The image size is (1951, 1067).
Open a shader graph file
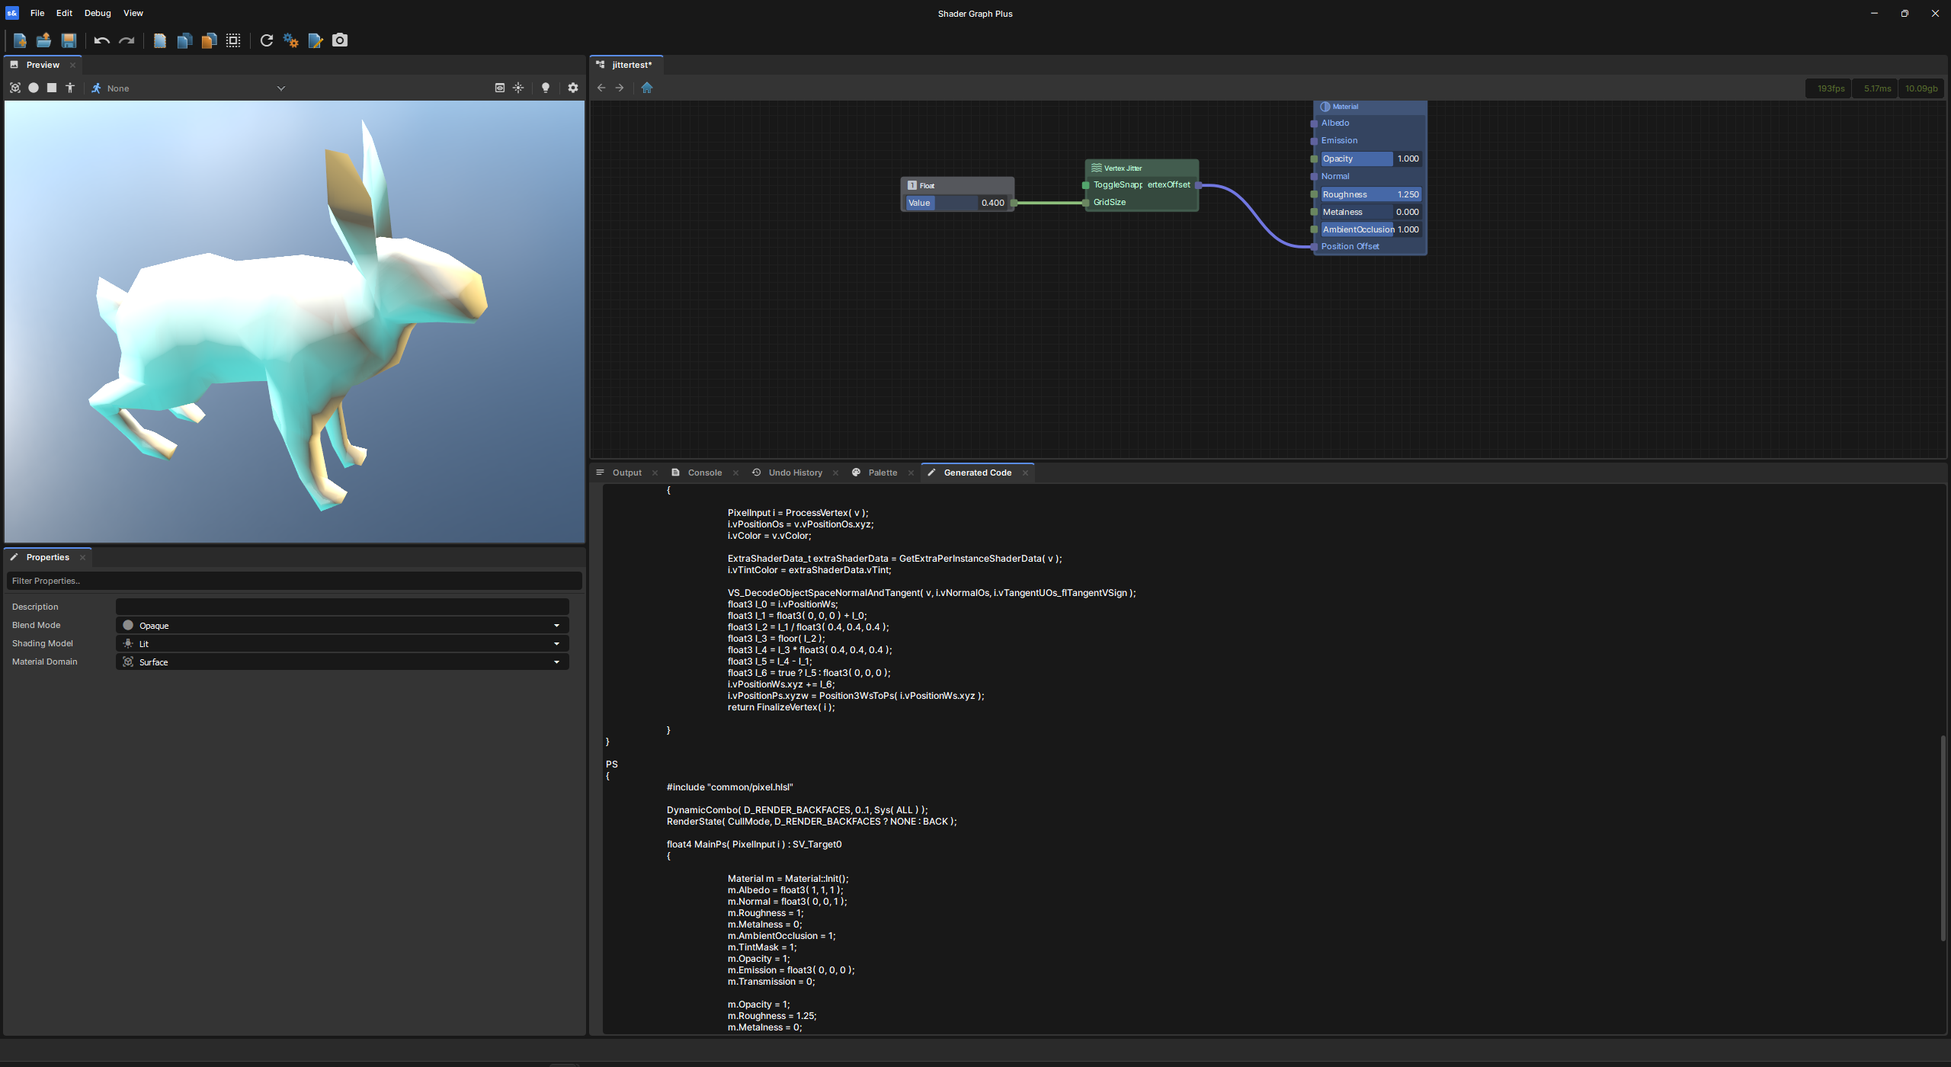44,40
